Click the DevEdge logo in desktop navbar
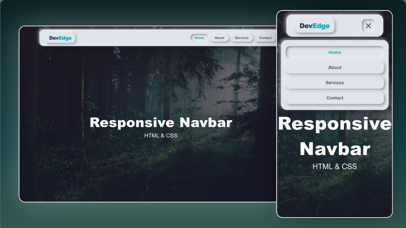The image size is (406, 228). 60,38
